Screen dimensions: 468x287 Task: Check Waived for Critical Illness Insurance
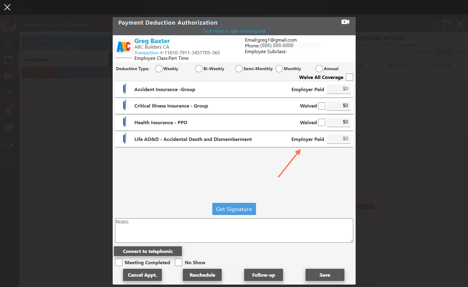point(322,106)
